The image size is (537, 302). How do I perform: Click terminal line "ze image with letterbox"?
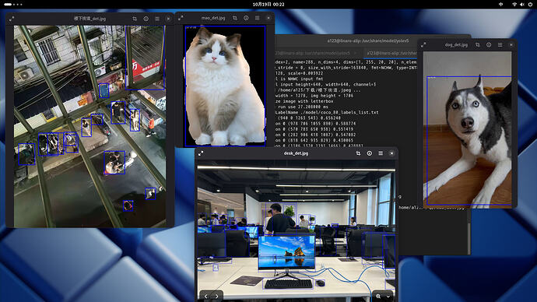click(304, 101)
